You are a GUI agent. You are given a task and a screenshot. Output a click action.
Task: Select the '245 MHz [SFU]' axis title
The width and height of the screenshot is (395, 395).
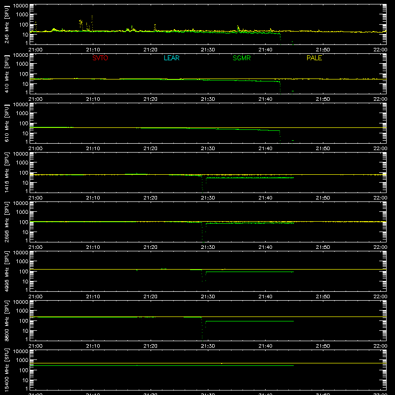point(6,24)
